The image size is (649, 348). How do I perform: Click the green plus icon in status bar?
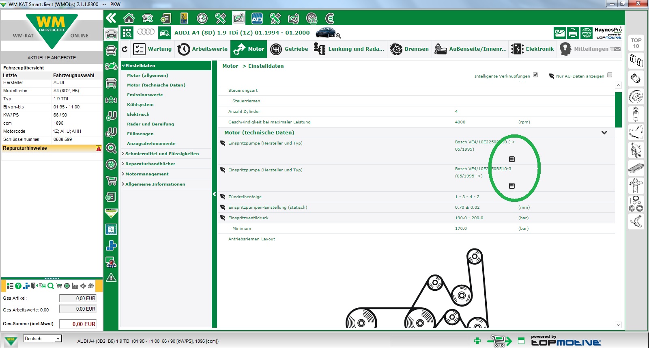(x=477, y=341)
